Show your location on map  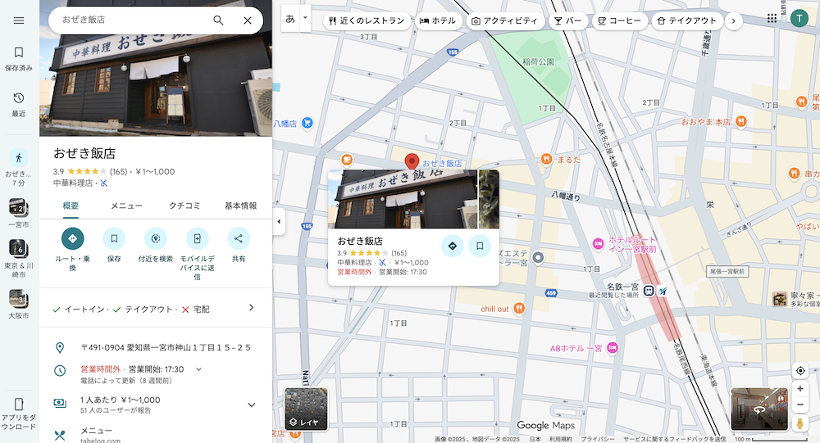800,371
